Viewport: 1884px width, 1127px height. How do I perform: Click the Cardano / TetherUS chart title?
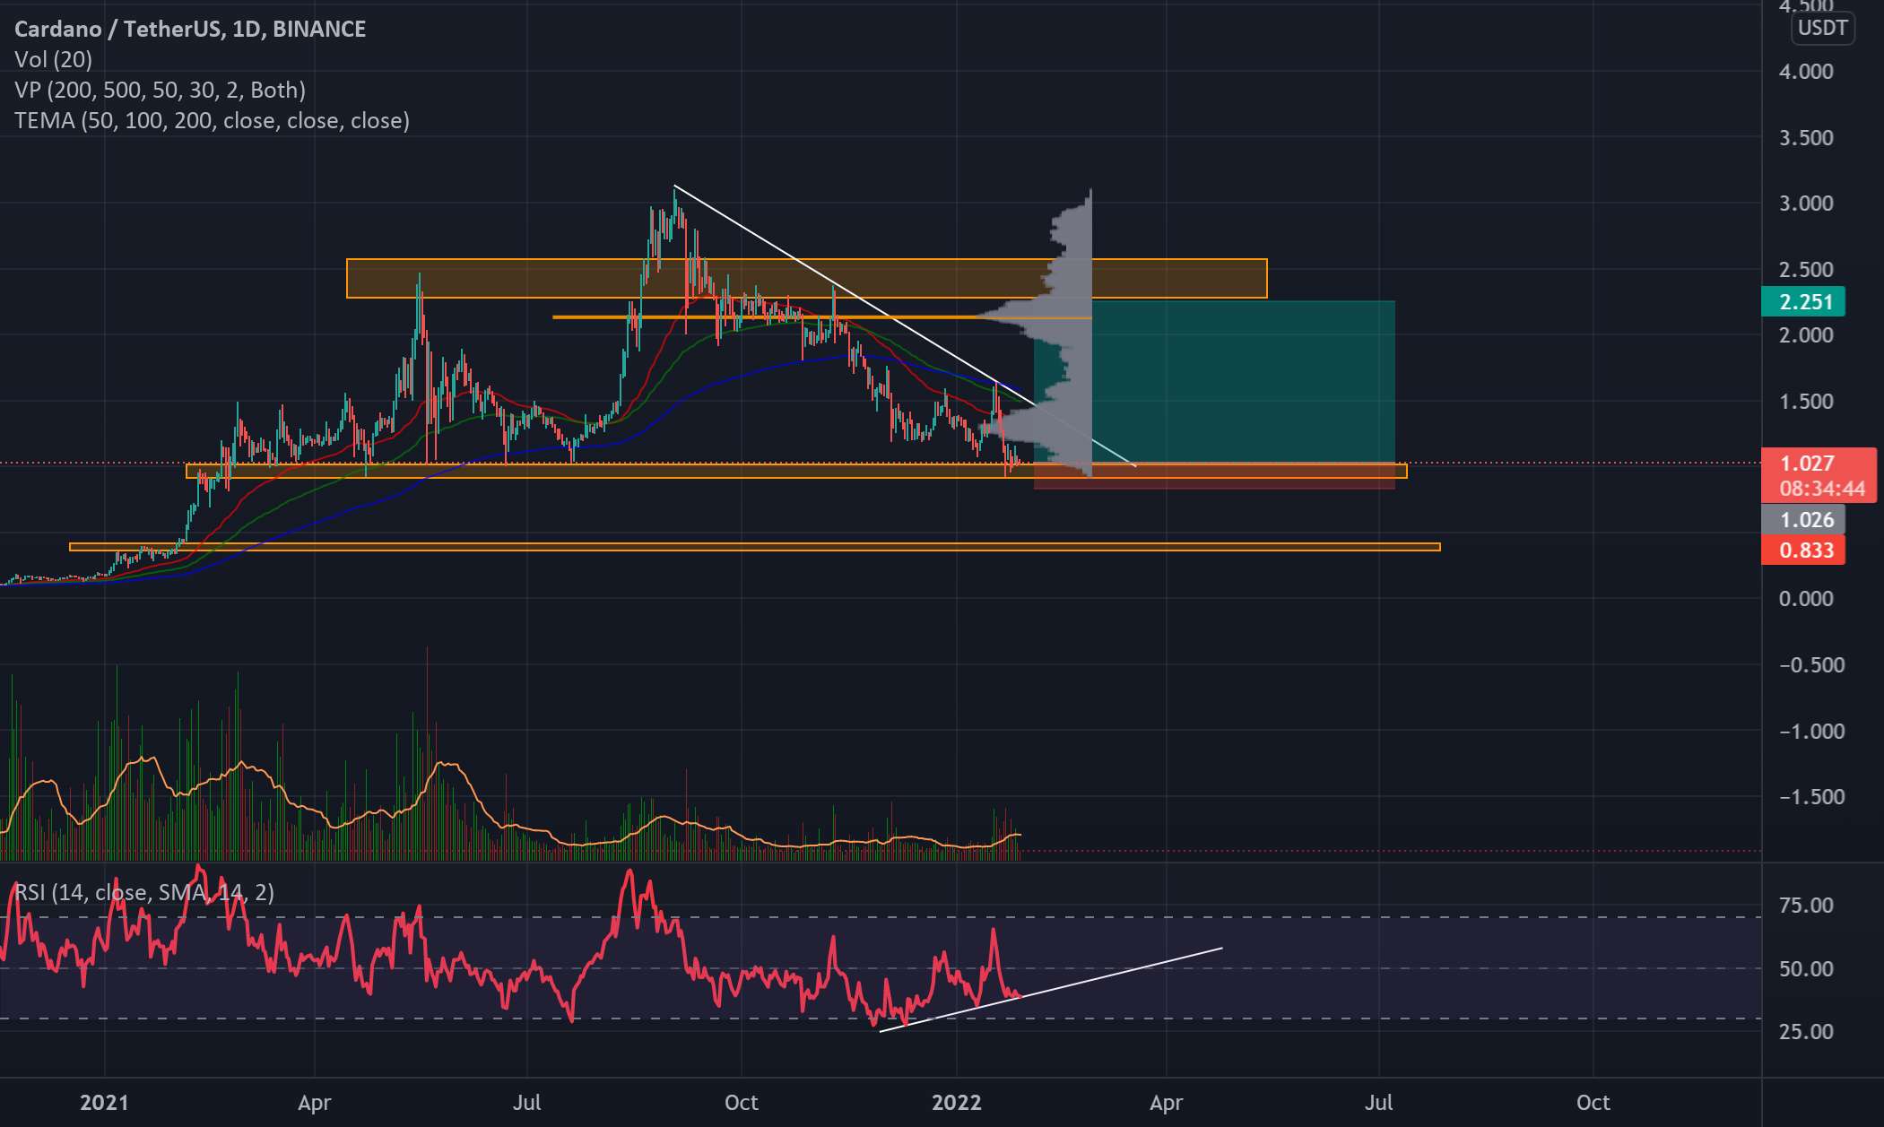click(x=190, y=29)
